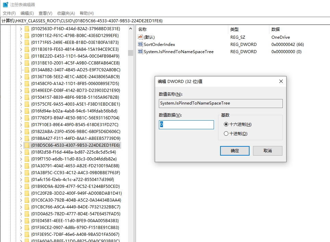This screenshot has height=242, width=330.
Task: Click the Registry Editor app icon in title bar
Action: [x=5, y=5]
